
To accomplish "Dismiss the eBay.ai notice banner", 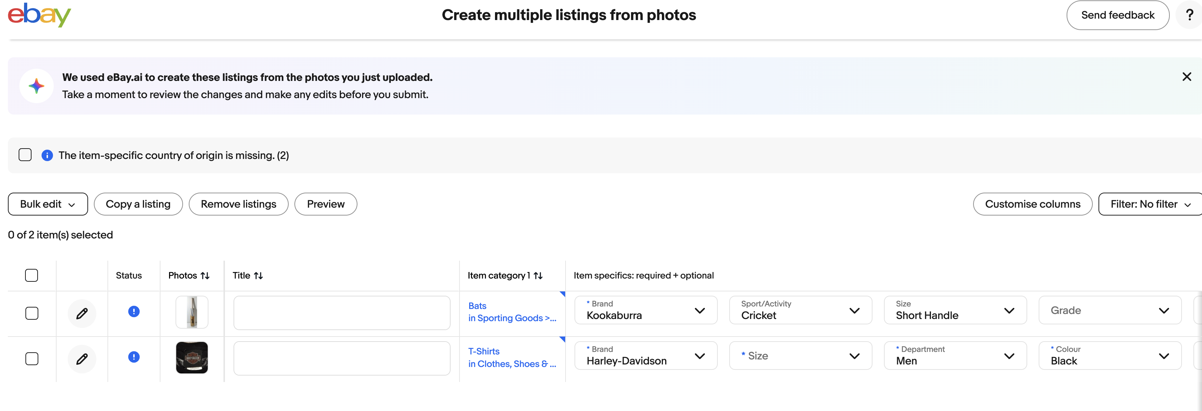I will point(1187,77).
